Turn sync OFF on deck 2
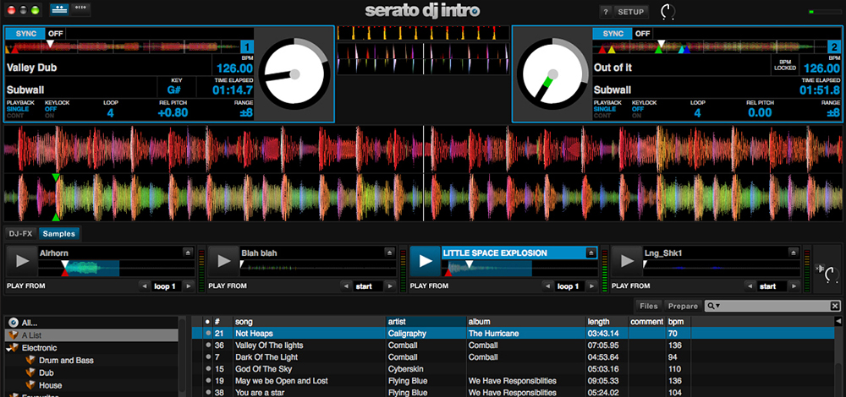This screenshot has height=397, width=846. [643, 34]
